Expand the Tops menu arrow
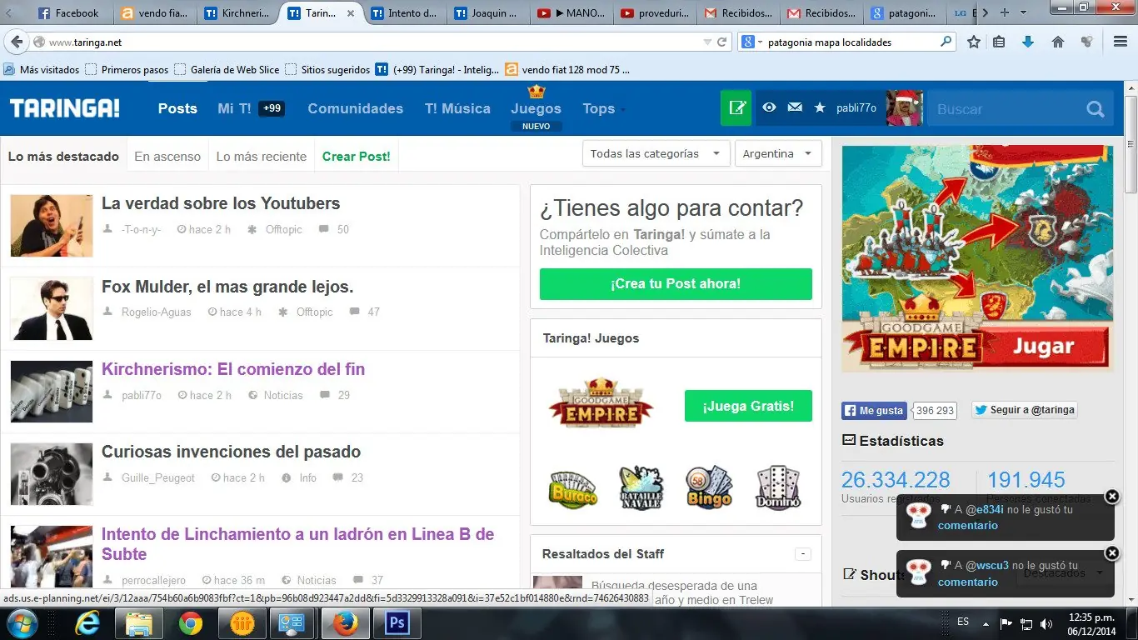 click(623, 110)
